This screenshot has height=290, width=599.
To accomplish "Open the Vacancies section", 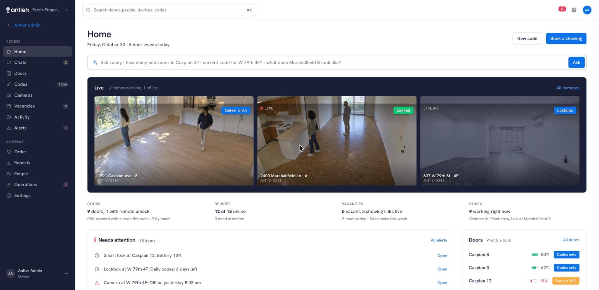I will pyautogui.click(x=37, y=106).
